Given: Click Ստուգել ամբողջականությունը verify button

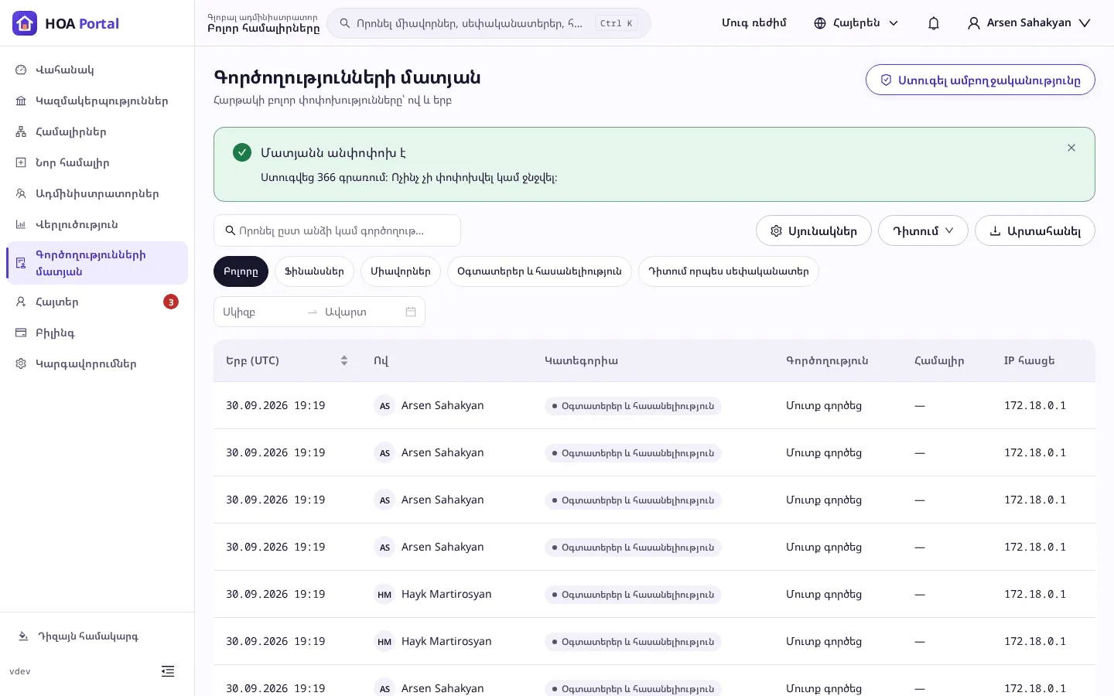Looking at the screenshot, I should click(980, 80).
